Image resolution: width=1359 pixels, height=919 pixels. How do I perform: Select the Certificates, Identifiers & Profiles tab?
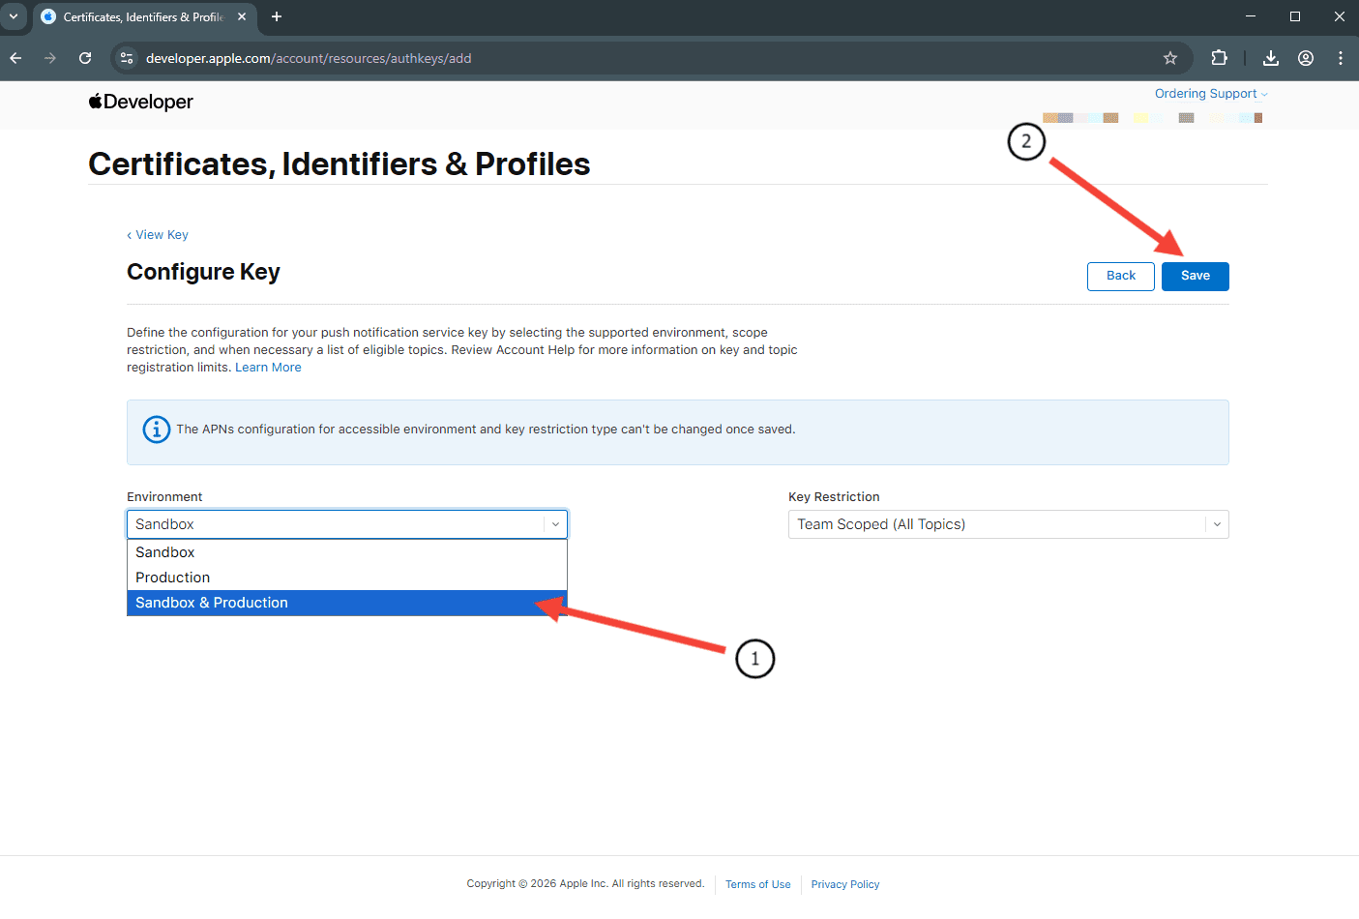pos(145,16)
